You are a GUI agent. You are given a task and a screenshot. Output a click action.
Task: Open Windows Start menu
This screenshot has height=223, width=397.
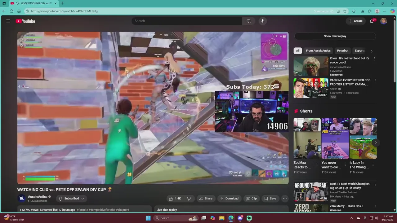[x=148, y=218]
